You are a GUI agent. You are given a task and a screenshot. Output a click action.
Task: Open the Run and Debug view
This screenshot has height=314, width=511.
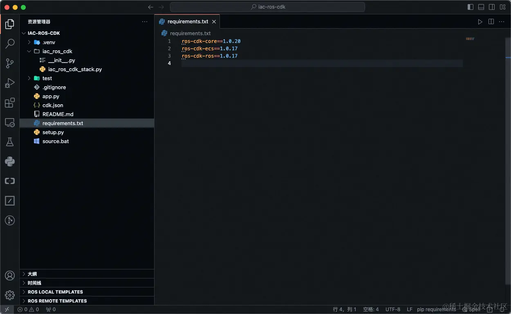10,83
